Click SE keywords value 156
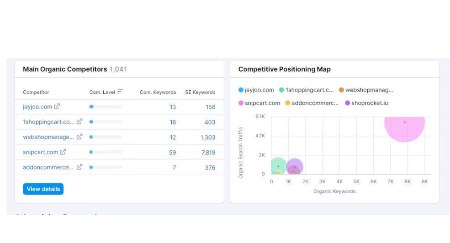The width and height of the screenshot is (450, 243). click(210, 107)
